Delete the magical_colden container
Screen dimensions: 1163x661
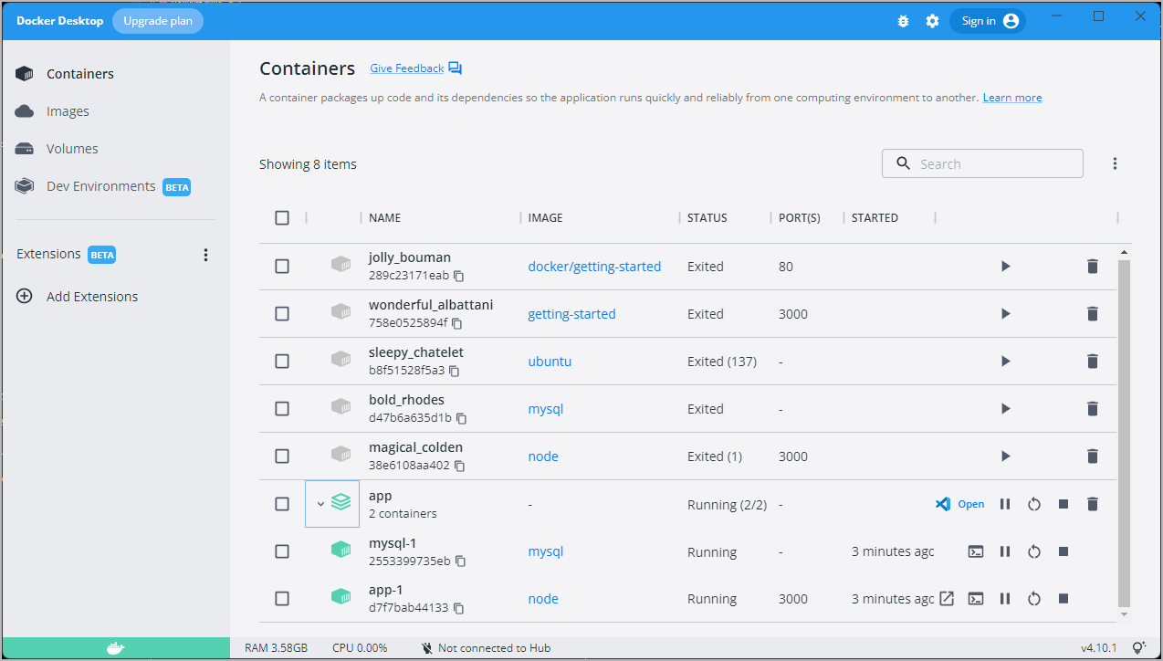click(1093, 456)
